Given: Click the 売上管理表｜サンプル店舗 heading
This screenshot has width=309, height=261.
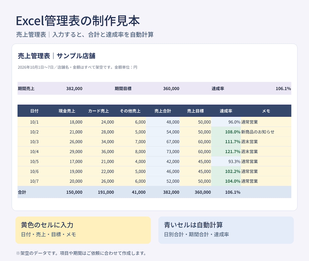Looking at the screenshot, I should (x=56, y=56).
